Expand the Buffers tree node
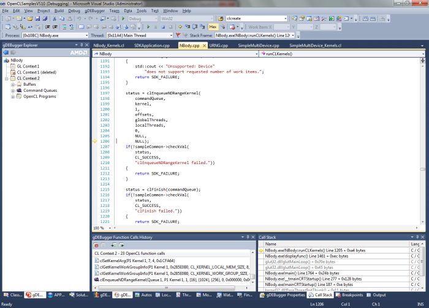 13,85
